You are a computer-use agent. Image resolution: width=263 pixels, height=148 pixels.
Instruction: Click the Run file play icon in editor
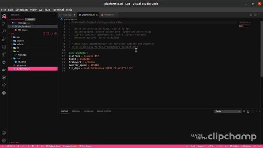(251, 15)
